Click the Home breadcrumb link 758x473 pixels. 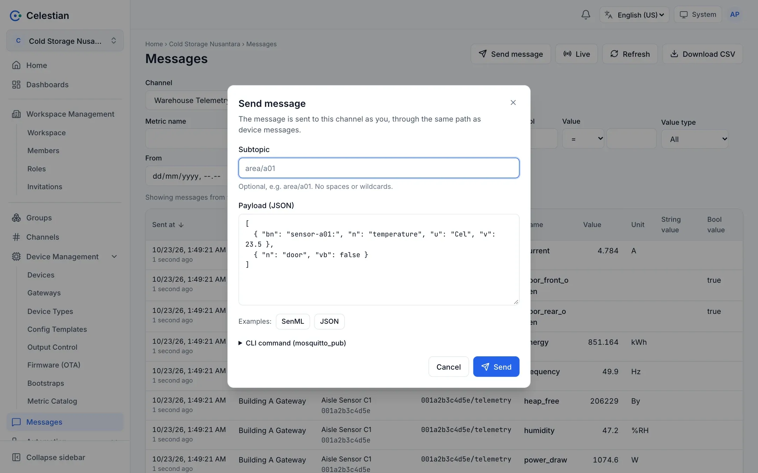click(x=154, y=44)
